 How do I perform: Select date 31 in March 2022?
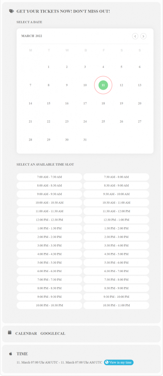(x=85, y=140)
